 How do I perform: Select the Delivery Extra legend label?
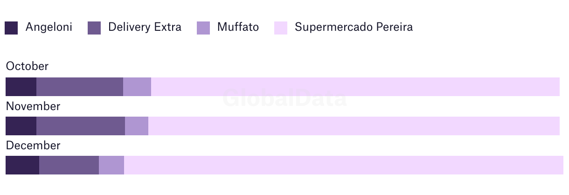pos(145,27)
